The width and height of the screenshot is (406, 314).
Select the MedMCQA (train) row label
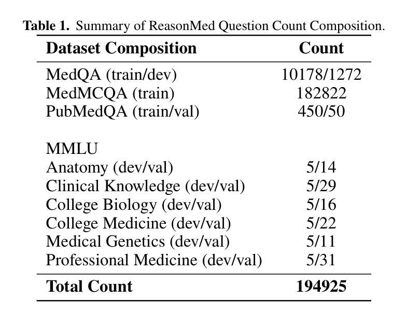point(110,93)
